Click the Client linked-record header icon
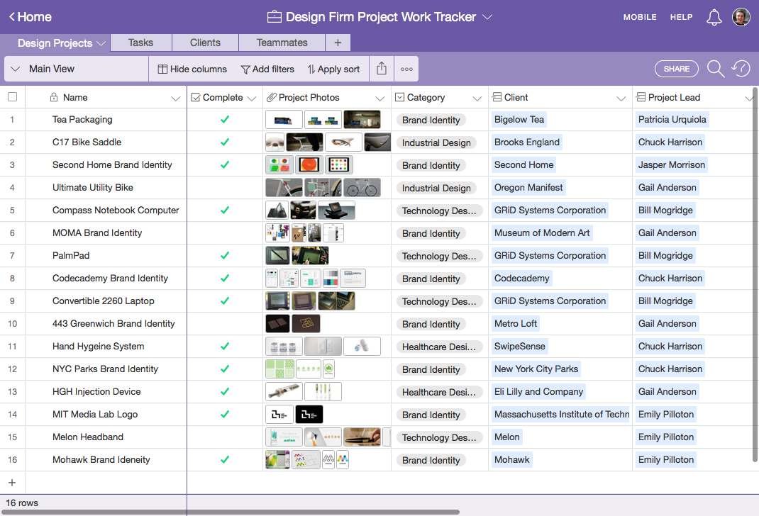Screen dimensions: 759x516 [497, 97]
